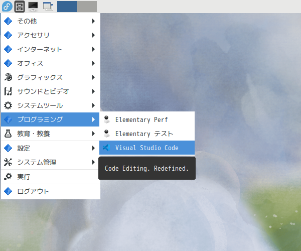This screenshot has width=301, height=251.
Task: Select the highlighted プログラミング category
Action: pos(50,119)
